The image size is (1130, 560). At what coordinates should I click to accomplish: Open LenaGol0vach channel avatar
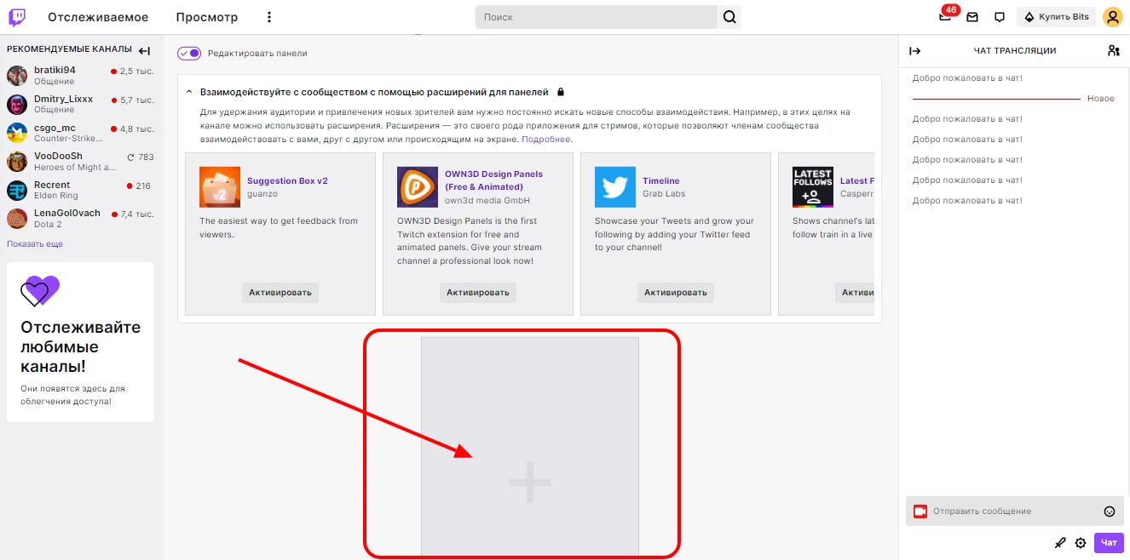coord(17,219)
